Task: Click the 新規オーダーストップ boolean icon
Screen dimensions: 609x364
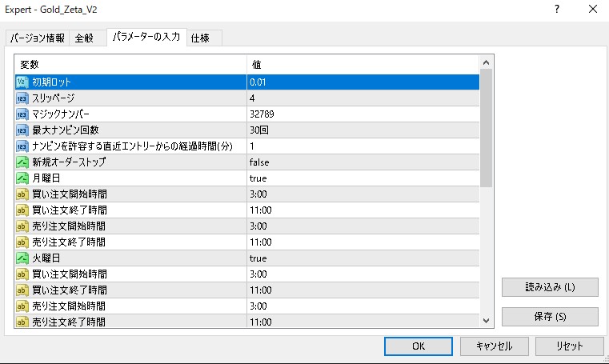Action: 22,162
